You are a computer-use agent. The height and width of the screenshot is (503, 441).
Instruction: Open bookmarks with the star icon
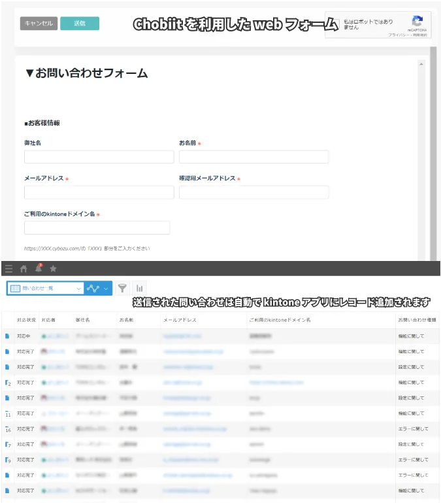click(53, 268)
